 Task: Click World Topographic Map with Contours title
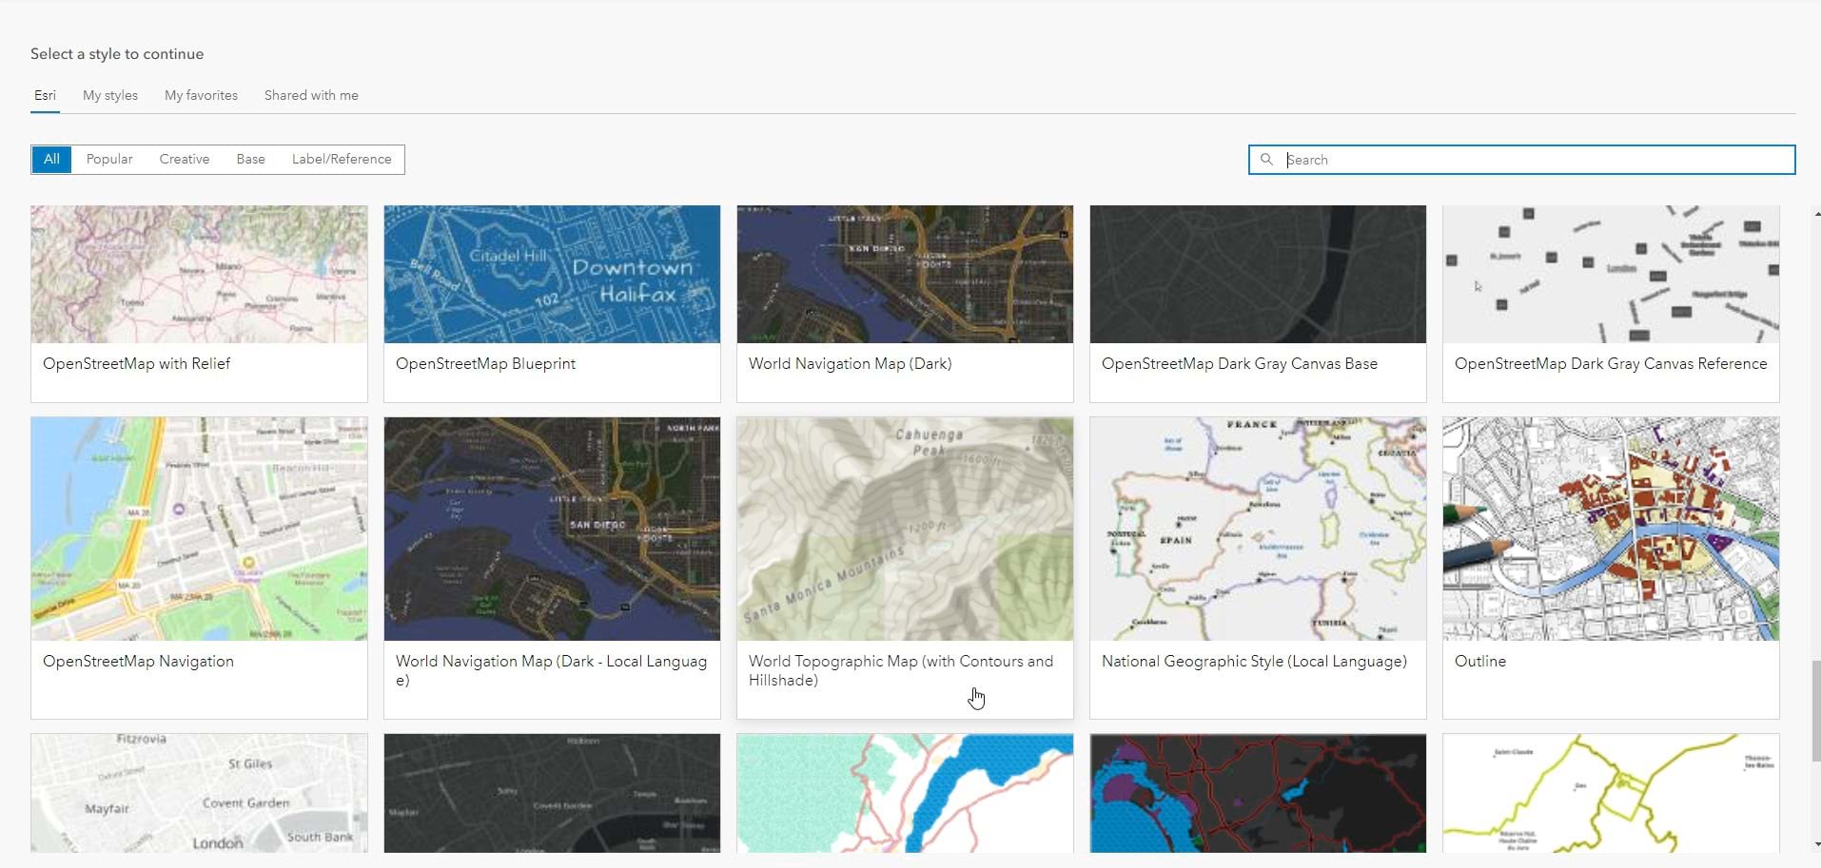pyautogui.click(x=900, y=670)
